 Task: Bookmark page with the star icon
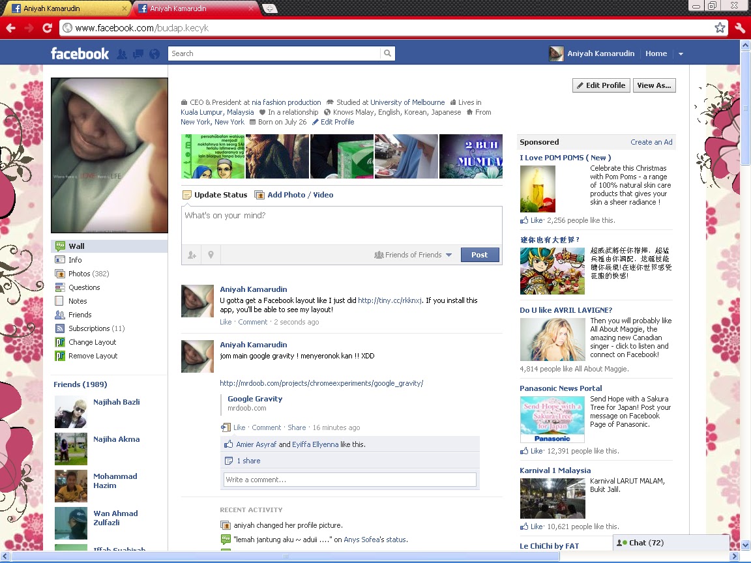pyautogui.click(x=720, y=28)
